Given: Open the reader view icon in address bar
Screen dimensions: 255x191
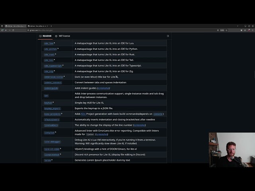Looking at the screenshot, I should (x=218, y=30).
